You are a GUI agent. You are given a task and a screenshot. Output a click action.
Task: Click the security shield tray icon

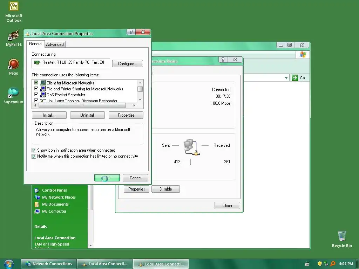pyautogui.click(x=320, y=264)
